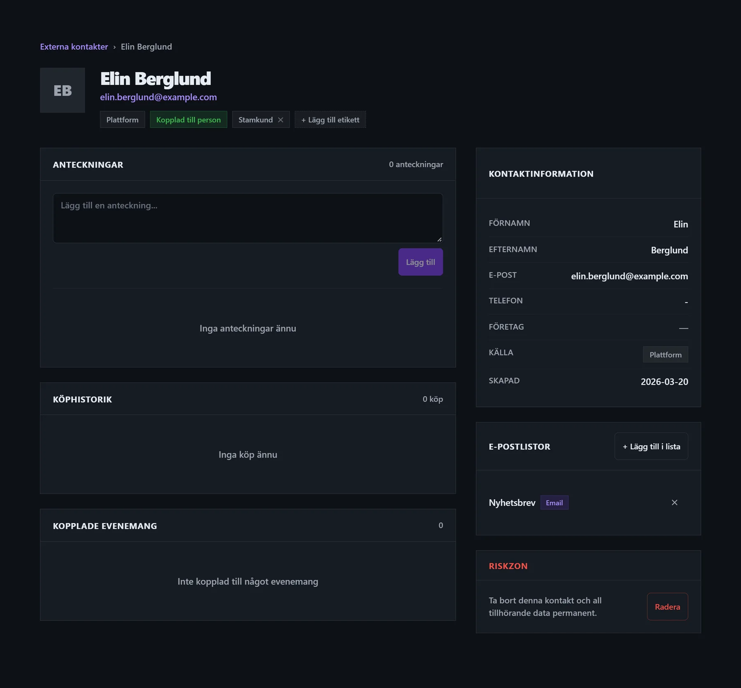Click the Kopplad till person badge
Screen dimensions: 741x688
pyautogui.click(x=189, y=119)
